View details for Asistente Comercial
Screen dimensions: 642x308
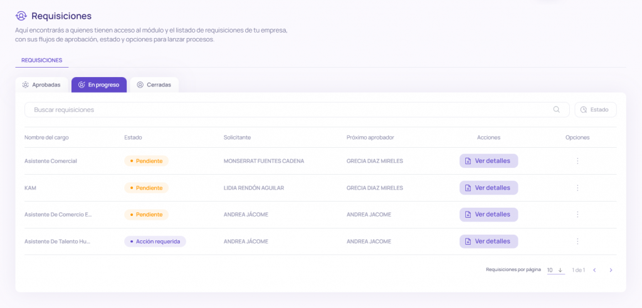click(x=488, y=161)
